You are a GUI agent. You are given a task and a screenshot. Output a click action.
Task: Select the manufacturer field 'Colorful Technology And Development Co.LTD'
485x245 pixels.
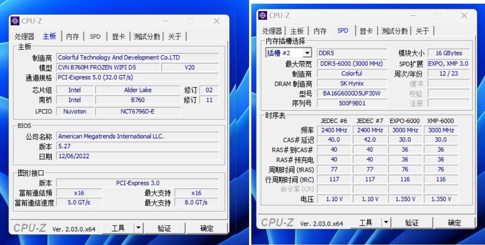pos(138,58)
